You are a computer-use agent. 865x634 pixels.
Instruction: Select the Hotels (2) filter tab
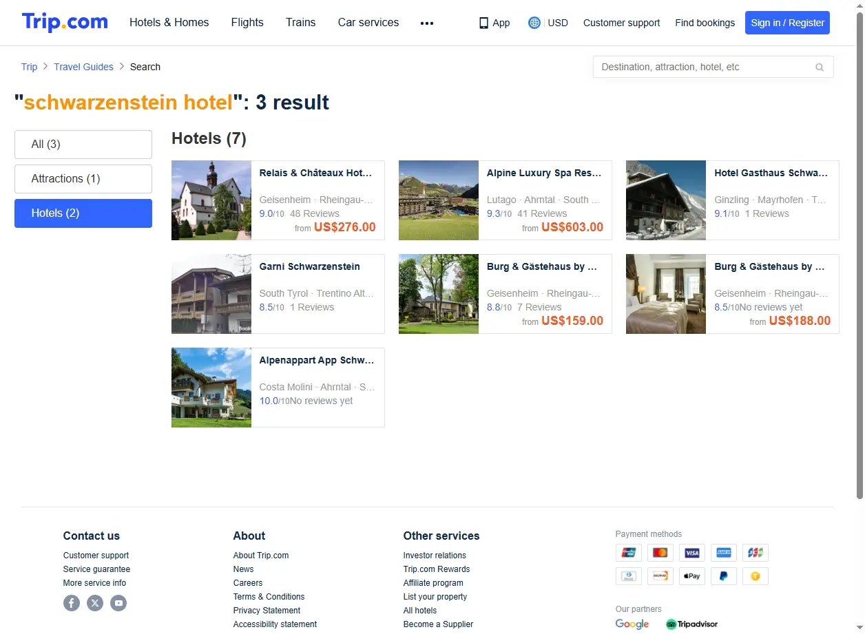[83, 213]
